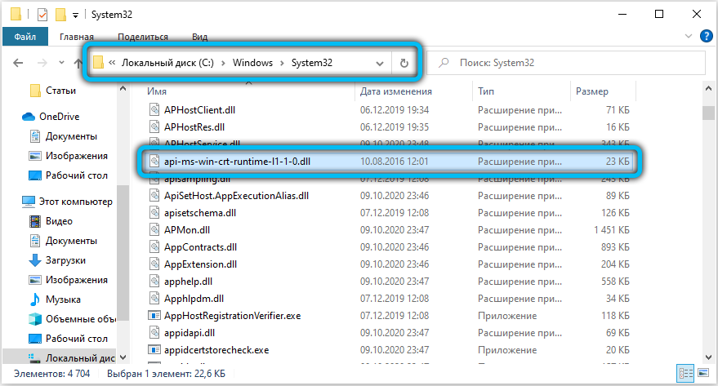The width and height of the screenshot is (718, 386).
Task: Click the help question mark icon
Action: [706, 37]
